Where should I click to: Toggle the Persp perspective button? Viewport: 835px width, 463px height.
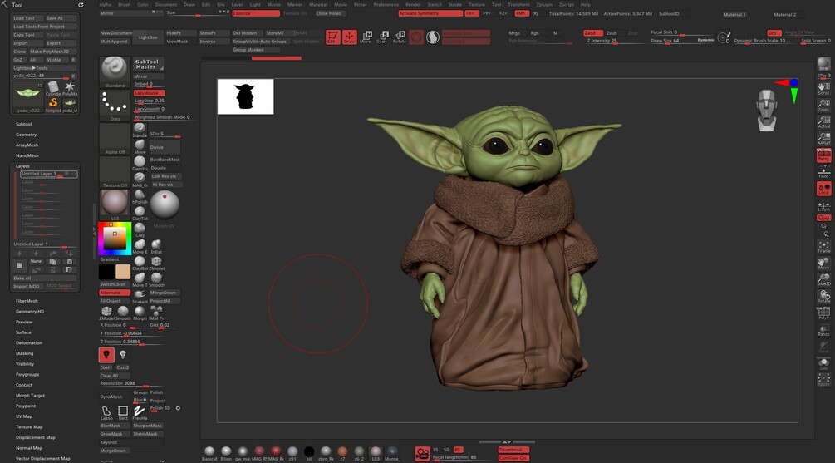pos(823,155)
